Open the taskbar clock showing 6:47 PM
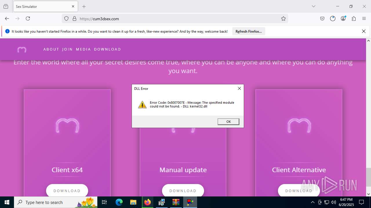Image resolution: width=371 pixels, height=208 pixels. coord(346,202)
